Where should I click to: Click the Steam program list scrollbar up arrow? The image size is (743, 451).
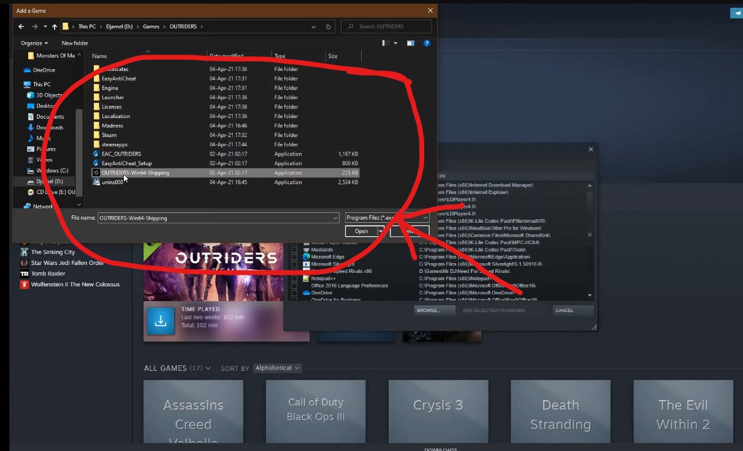click(590, 185)
